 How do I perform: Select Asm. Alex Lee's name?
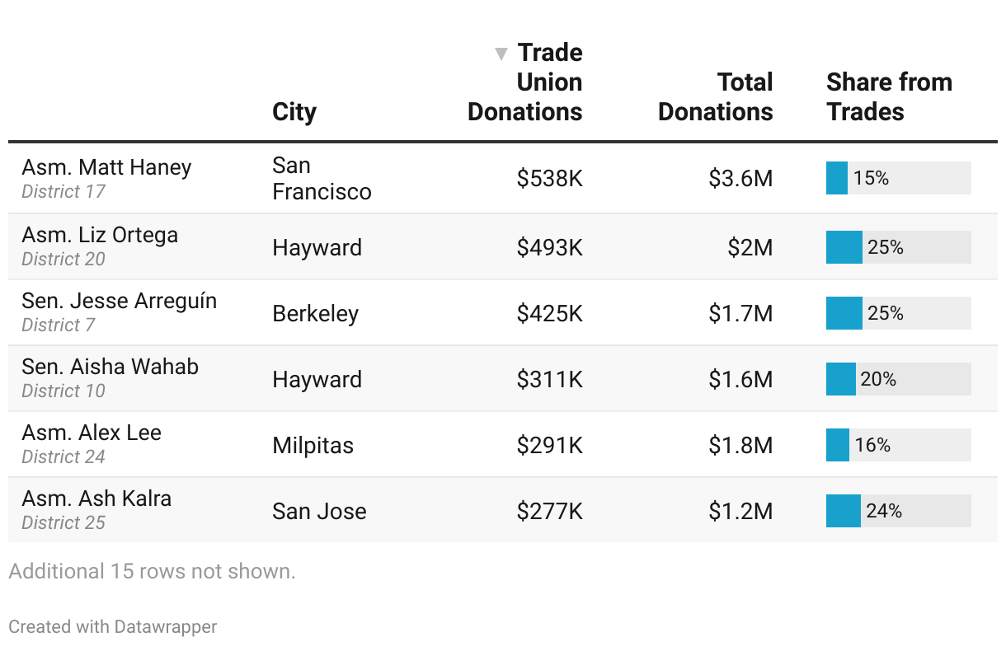[x=92, y=433]
